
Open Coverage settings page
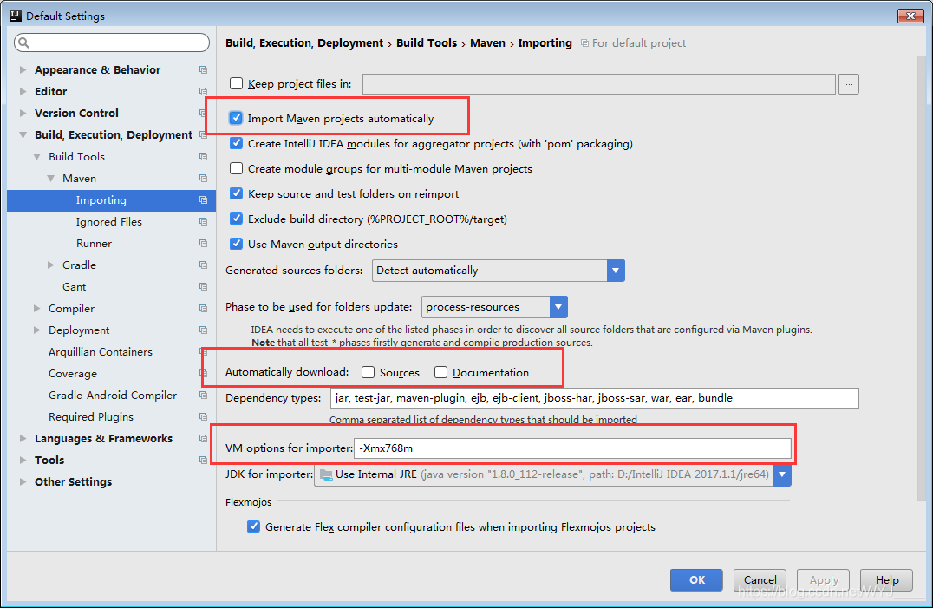pyautogui.click(x=73, y=374)
